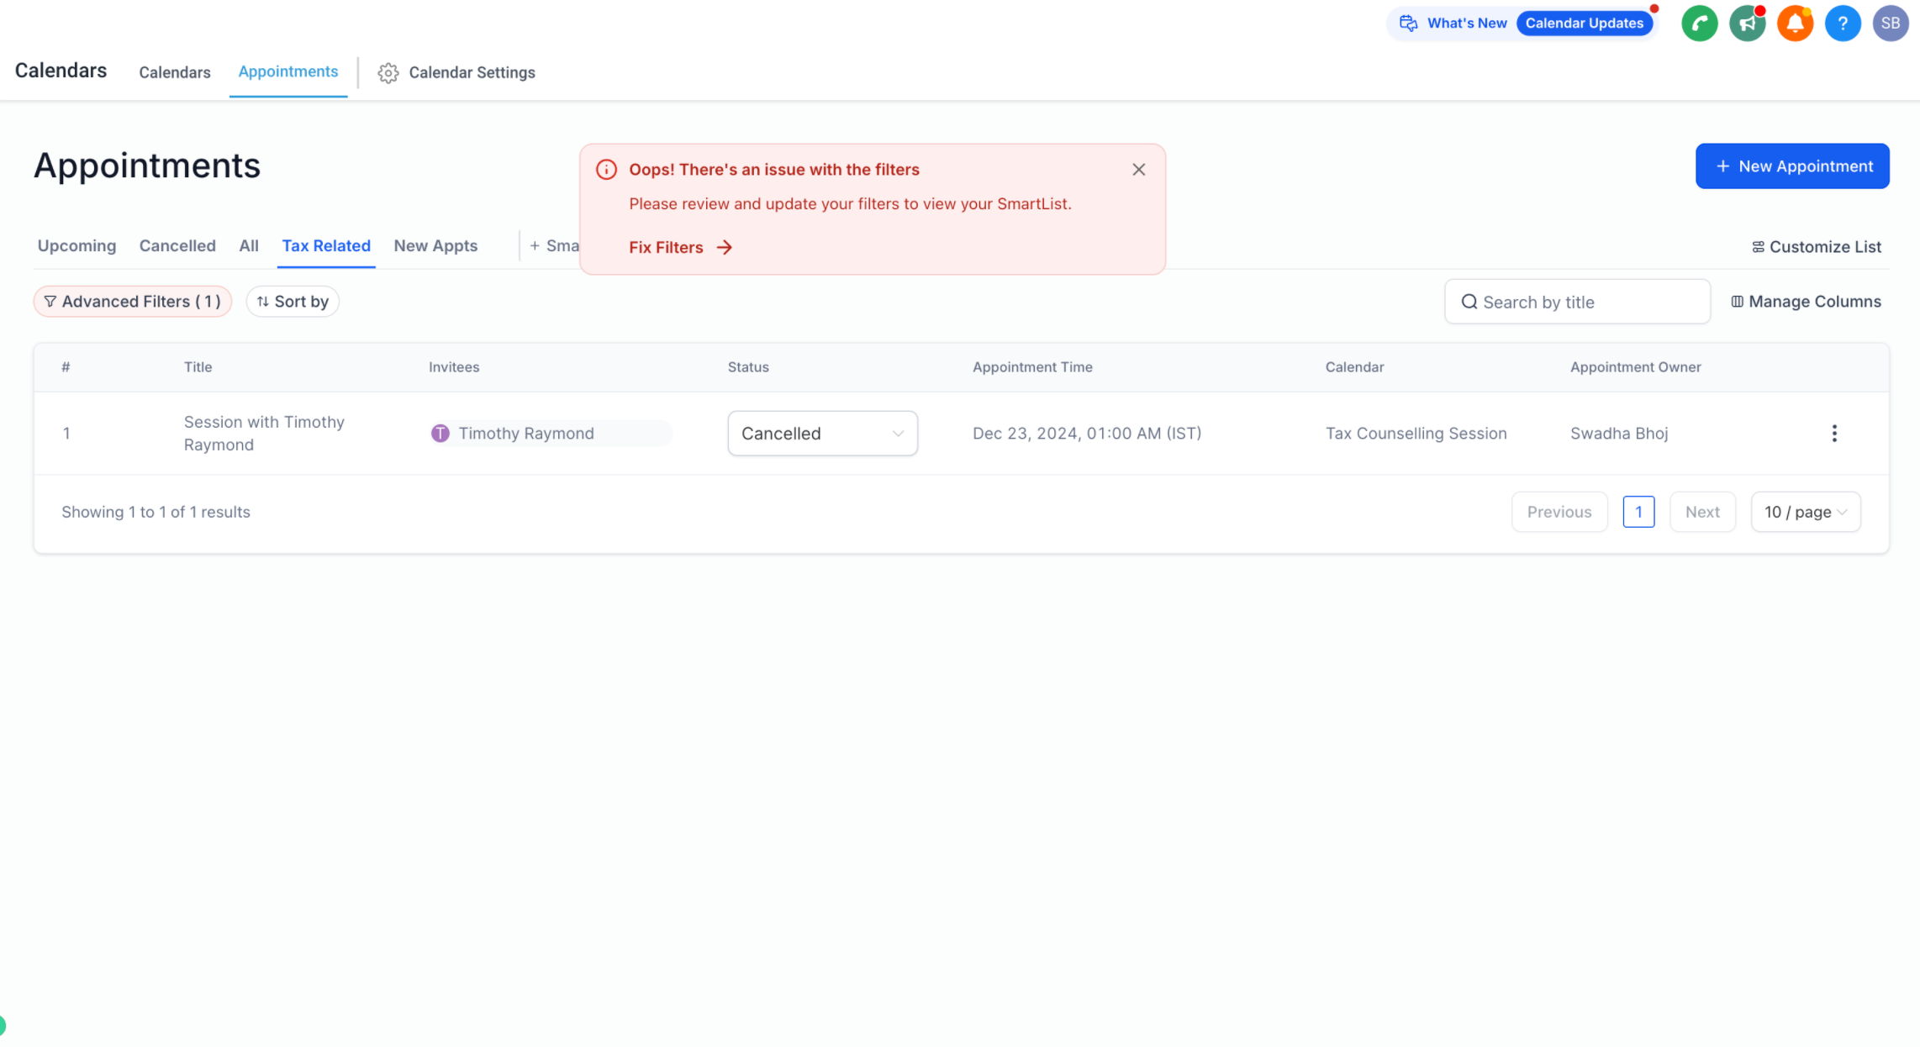This screenshot has height=1047, width=1920.
Task: Open the megaphone announcements icon
Action: click(1747, 24)
